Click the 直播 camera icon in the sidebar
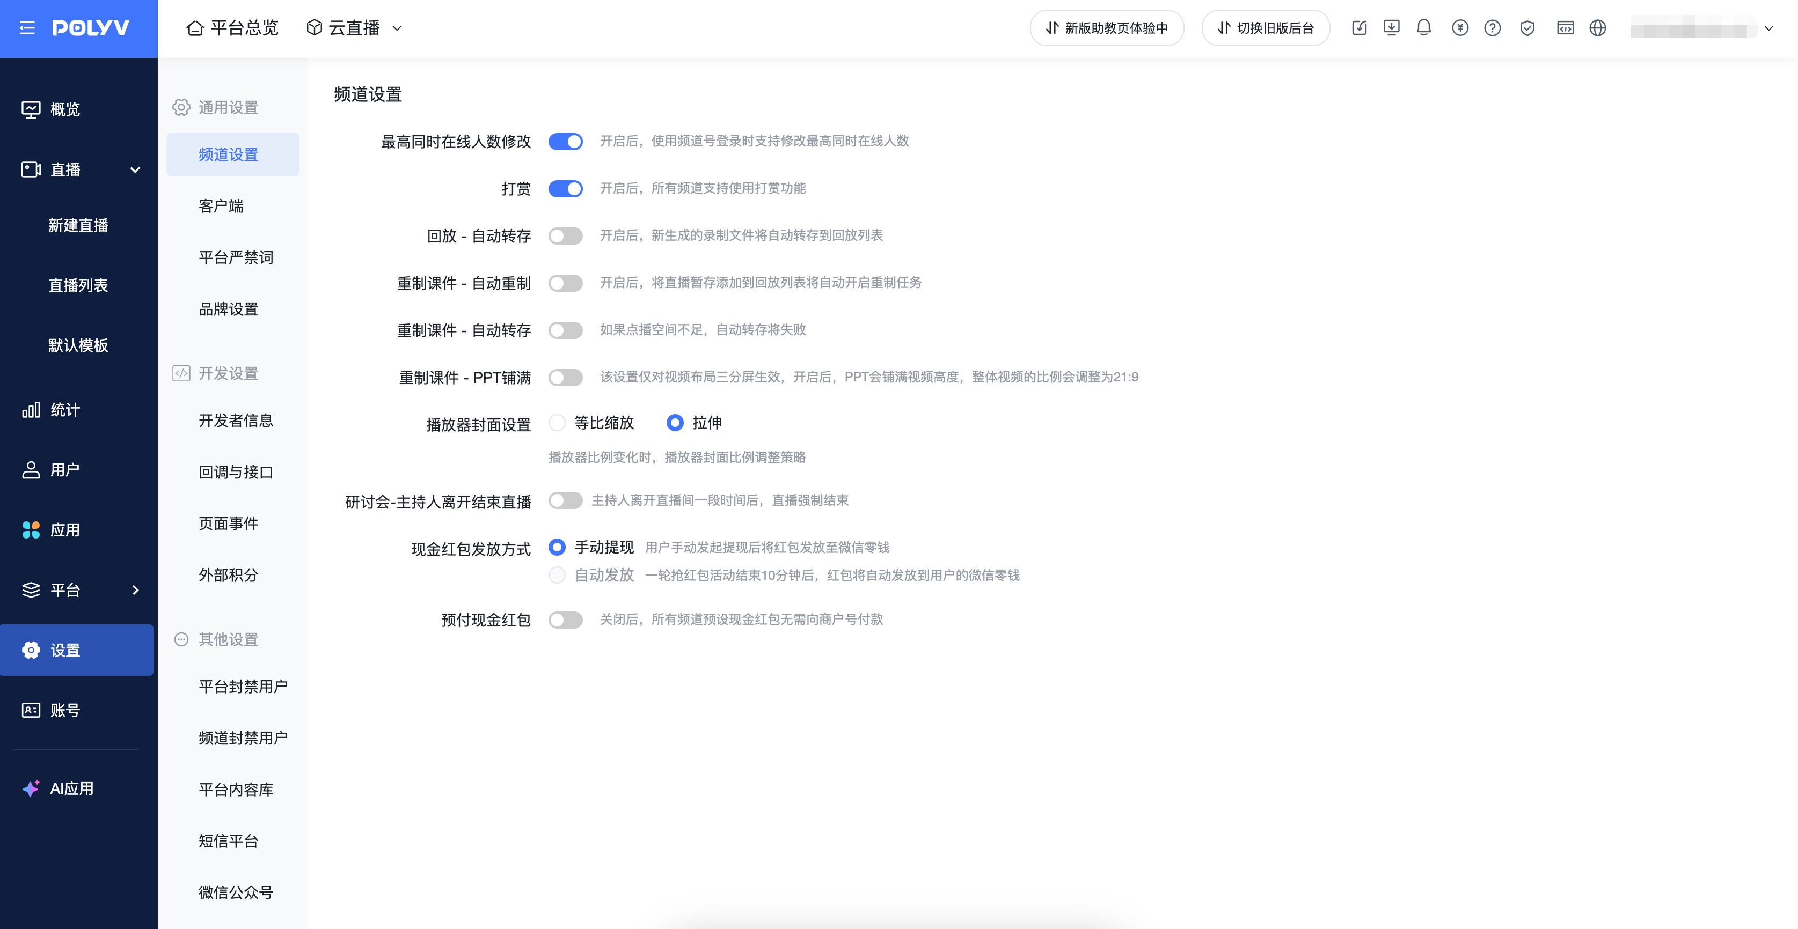 tap(31, 169)
